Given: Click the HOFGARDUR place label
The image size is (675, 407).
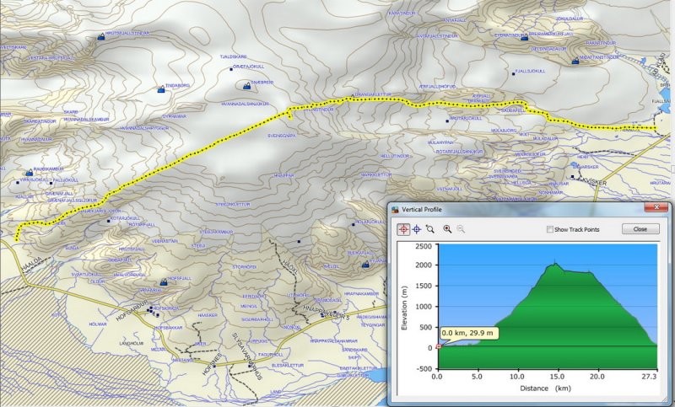Looking at the screenshot, I should point(132,311).
